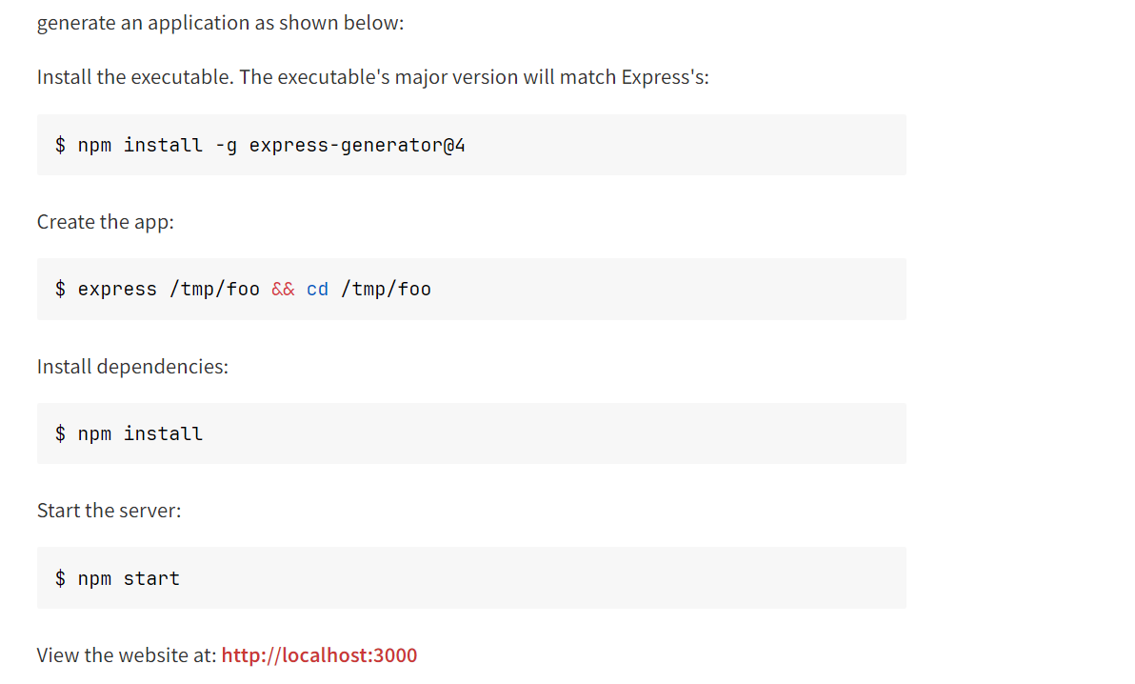
Task: Click the blue cd keyword
Action: [317, 289]
